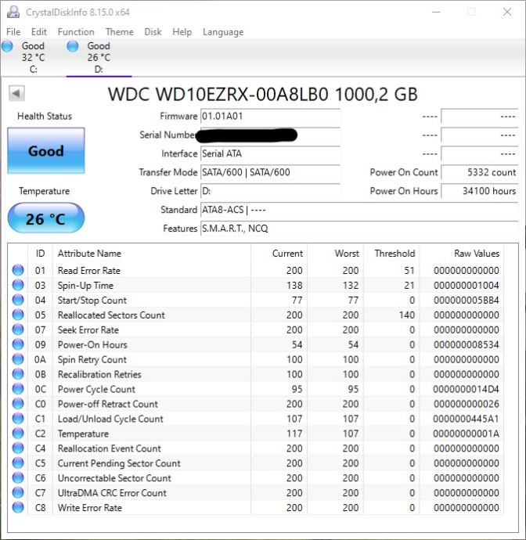
Task: Click the Drive Letter field D:
Action: [x=270, y=190]
